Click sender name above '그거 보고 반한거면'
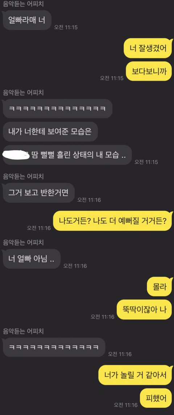 23,176
